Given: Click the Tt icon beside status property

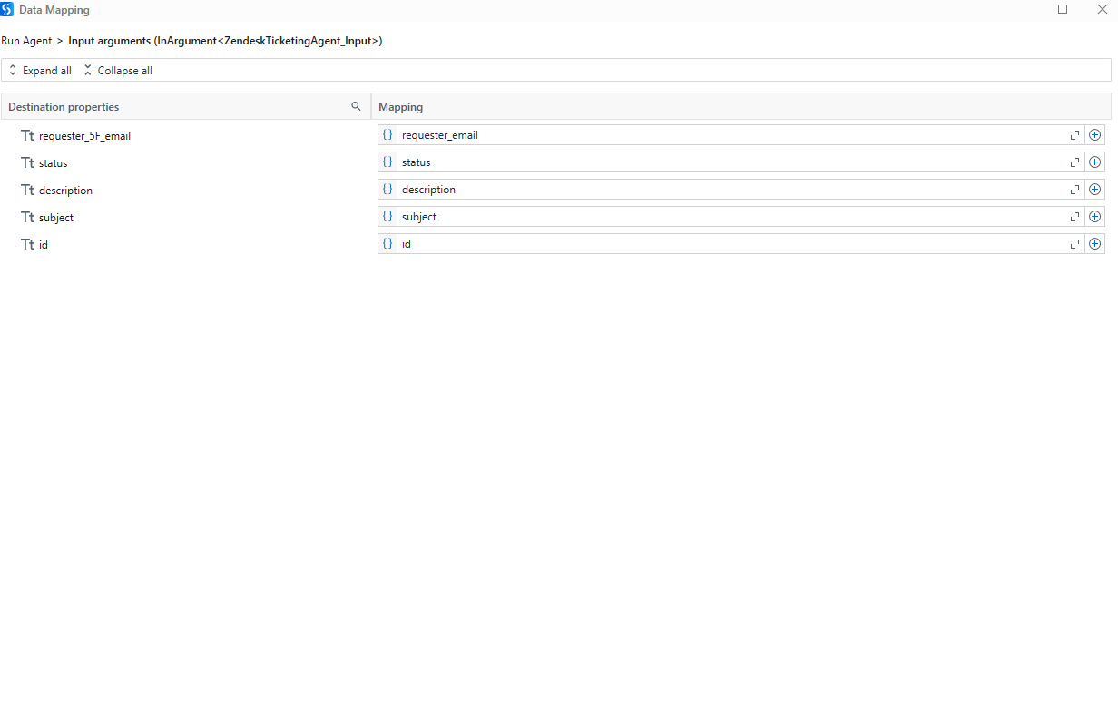Looking at the screenshot, I should (27, 163).
